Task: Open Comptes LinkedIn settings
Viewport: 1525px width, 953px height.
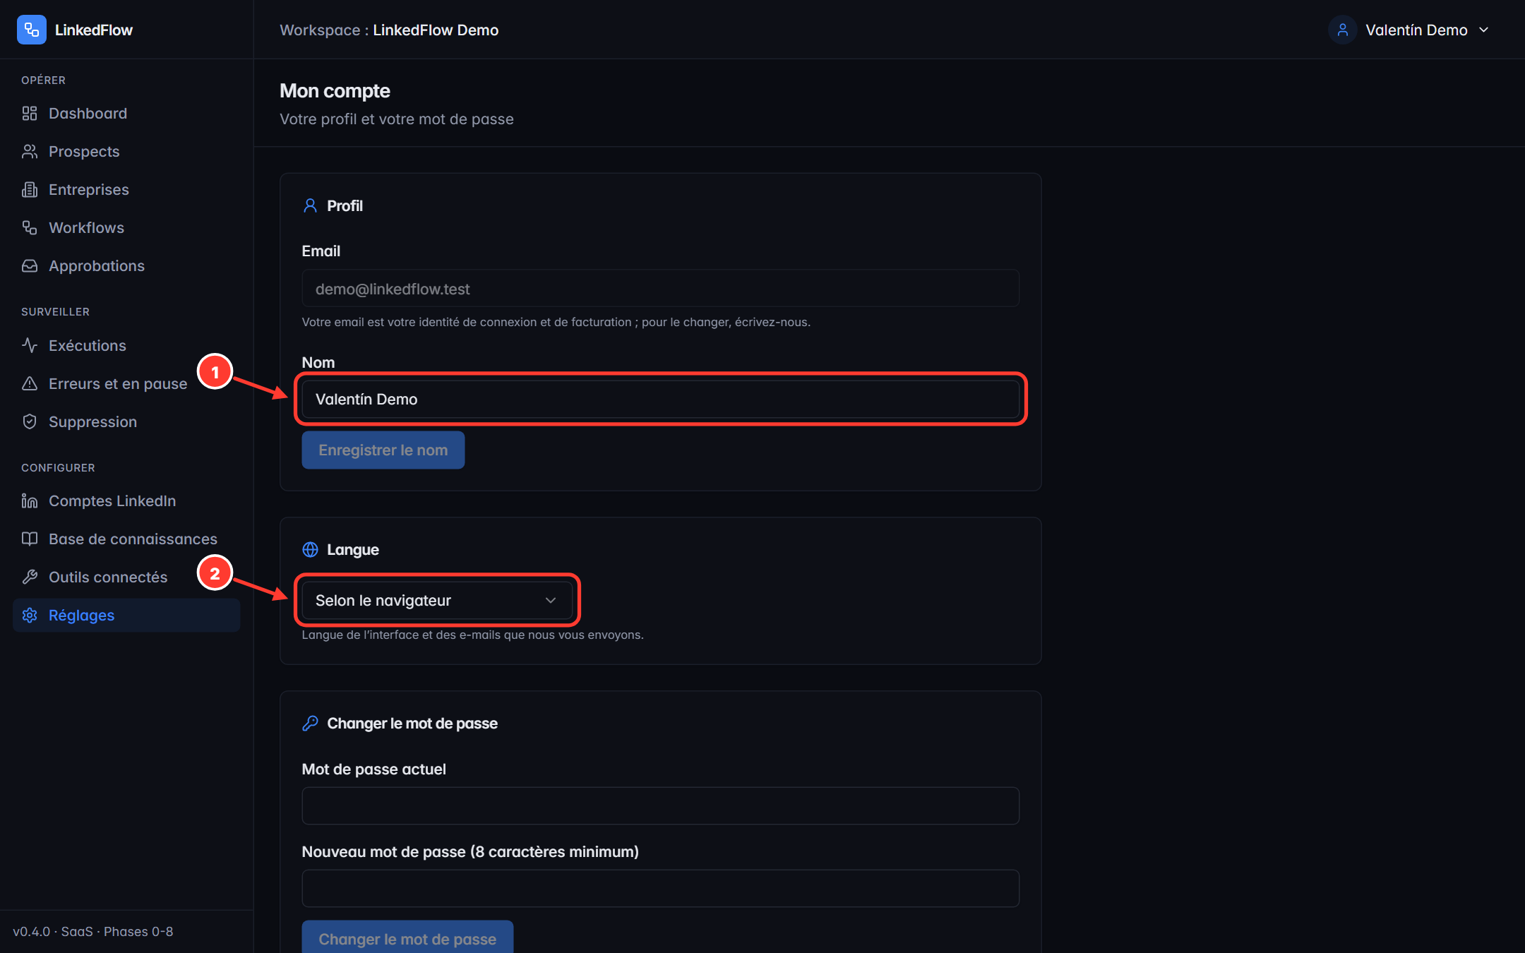Action: (126, 501)
